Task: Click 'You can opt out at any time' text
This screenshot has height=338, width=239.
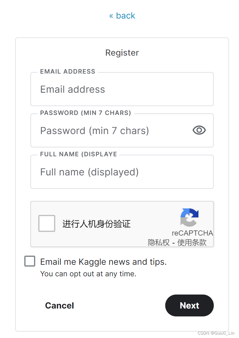Action: (88, 274)
